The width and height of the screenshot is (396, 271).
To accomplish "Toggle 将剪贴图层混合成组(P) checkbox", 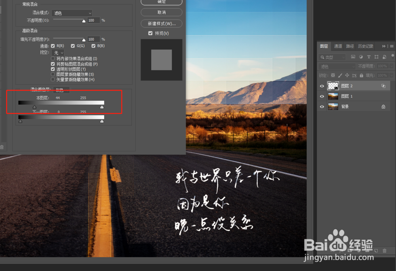I will coord(53,64).
